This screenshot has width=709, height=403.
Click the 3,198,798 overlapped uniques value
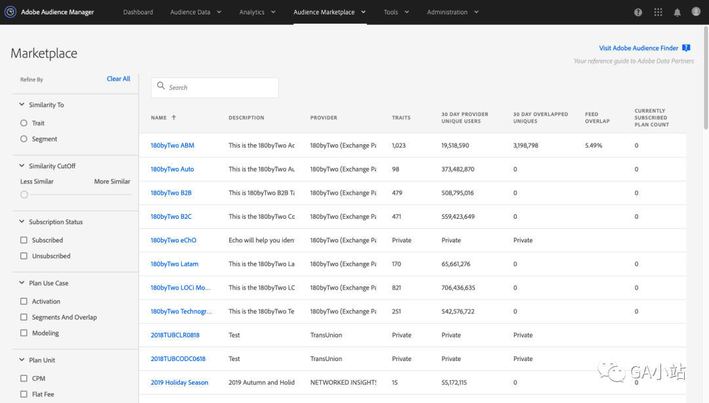point(526,145)
